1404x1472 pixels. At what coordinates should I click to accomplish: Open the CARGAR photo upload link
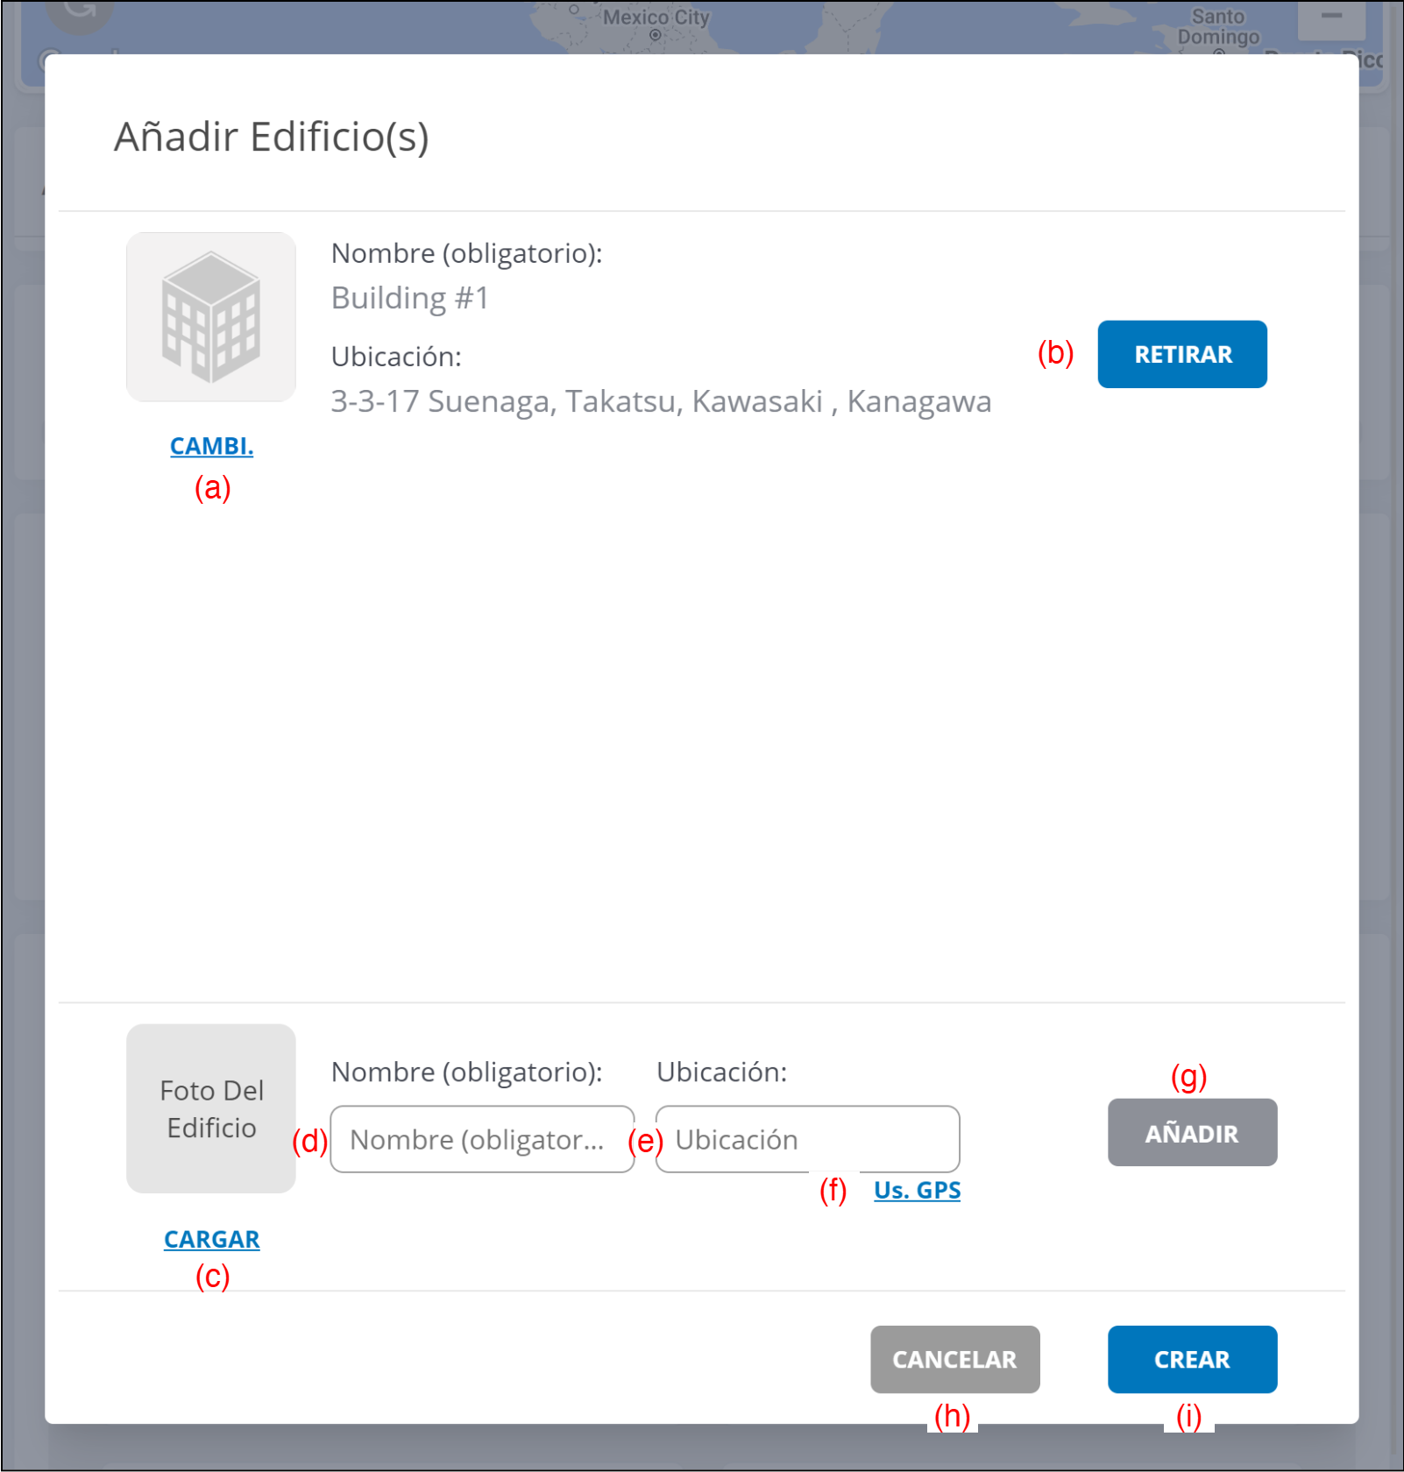pos(211,1239)
